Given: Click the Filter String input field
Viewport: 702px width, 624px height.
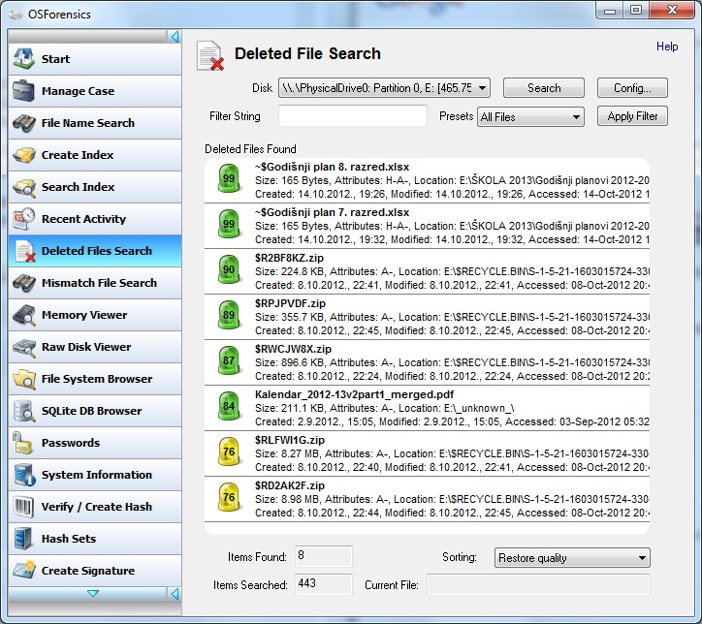Looking at the screenshot, I should pos(352,116).
